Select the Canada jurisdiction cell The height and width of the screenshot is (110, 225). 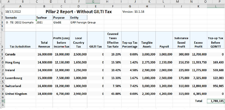[21, 54]
